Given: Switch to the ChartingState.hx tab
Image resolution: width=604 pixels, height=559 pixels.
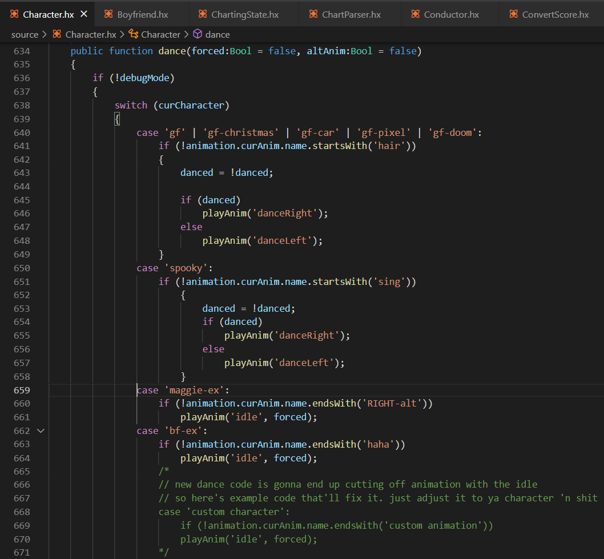Looking at the screenshot, I should point(245,14).
